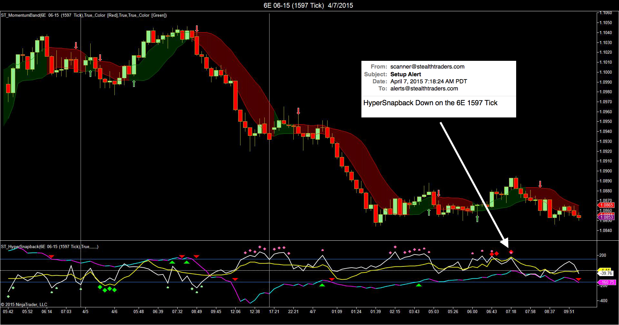The image size is (619, 325).
Task: Click the 06:43 time axis label
Action: click(492, 311)
